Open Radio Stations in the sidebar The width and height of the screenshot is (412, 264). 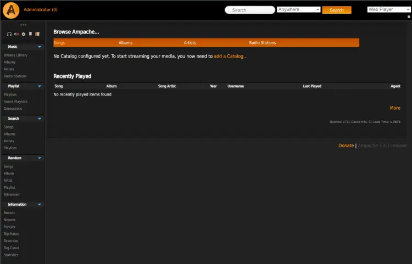coord(15,76)
